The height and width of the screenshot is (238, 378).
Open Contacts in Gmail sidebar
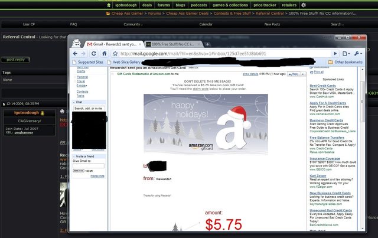click(x=82, y=92)
